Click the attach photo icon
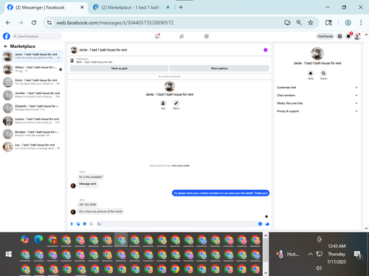369x276 pixels. 78,224
